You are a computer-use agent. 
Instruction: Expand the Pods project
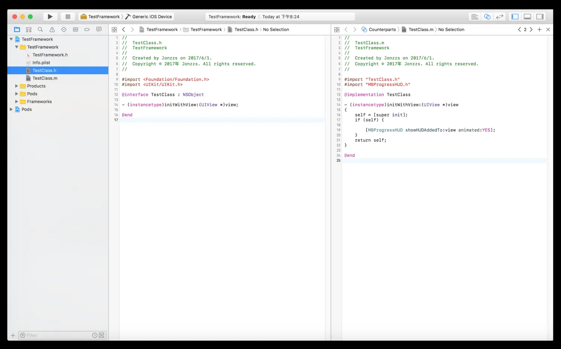[x=11, y=109]
